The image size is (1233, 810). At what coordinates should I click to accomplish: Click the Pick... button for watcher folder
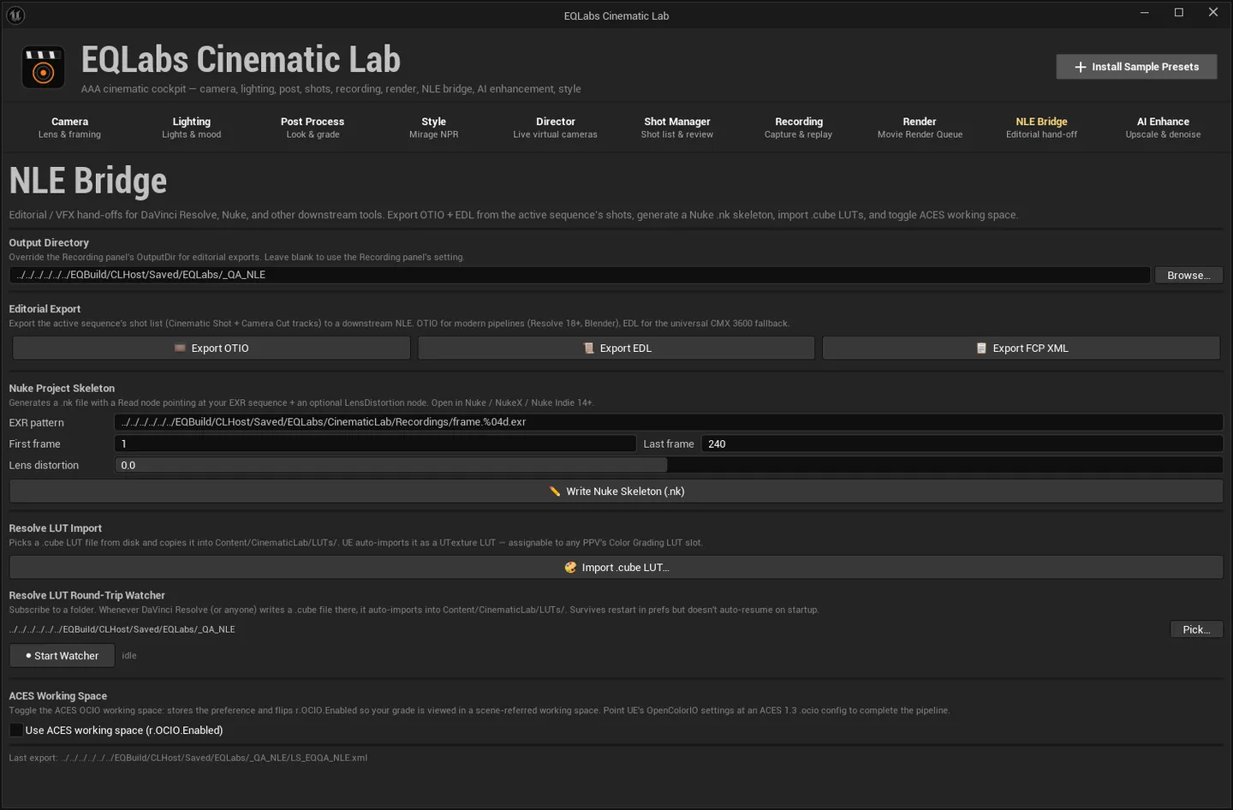(1196, 629)
